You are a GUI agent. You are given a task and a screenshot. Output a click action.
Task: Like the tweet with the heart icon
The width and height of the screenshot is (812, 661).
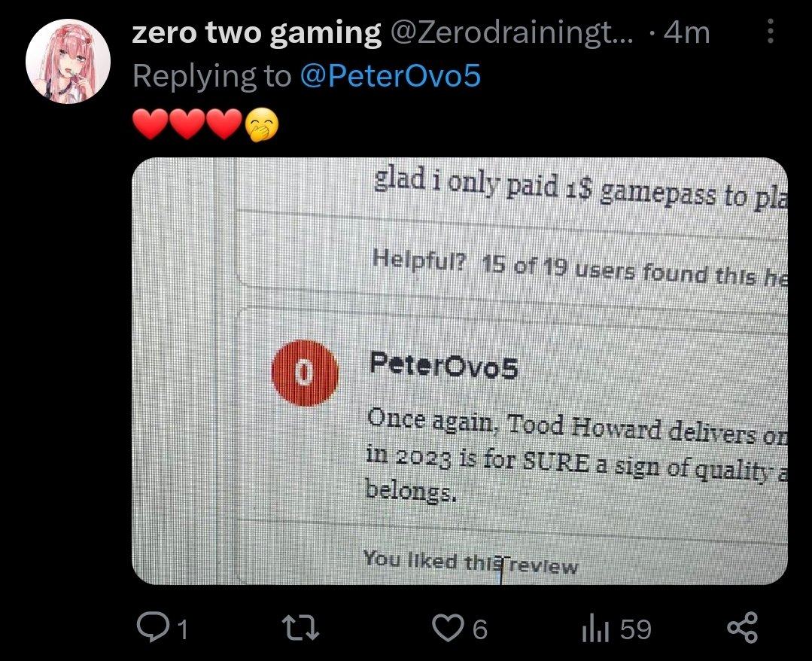[x=450, y=629]
